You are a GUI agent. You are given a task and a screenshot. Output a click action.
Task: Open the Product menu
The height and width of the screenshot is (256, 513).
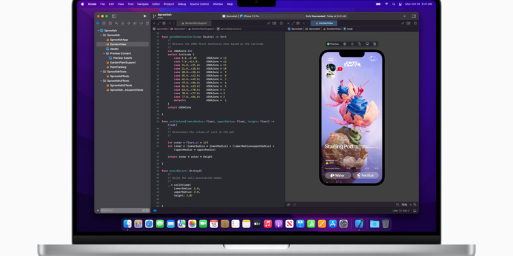[168, 4]
